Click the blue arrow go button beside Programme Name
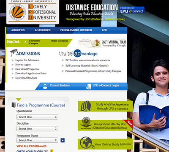 click(x=63, y=140)
